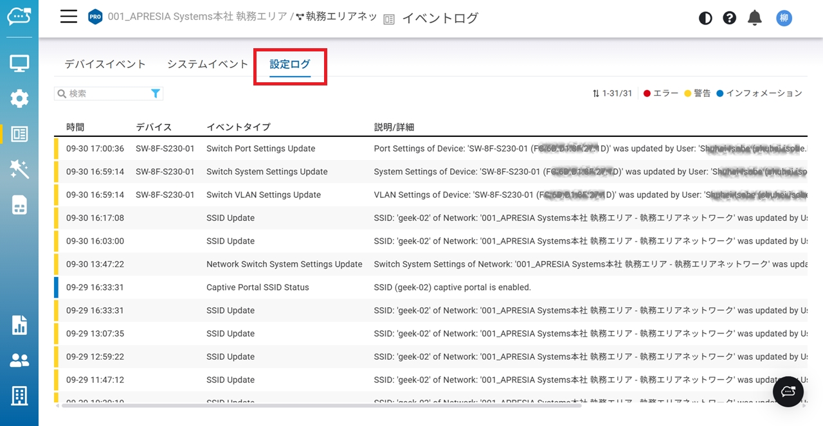Toggle dark/light contrast theme
The image size is (823, 426).
705,18
